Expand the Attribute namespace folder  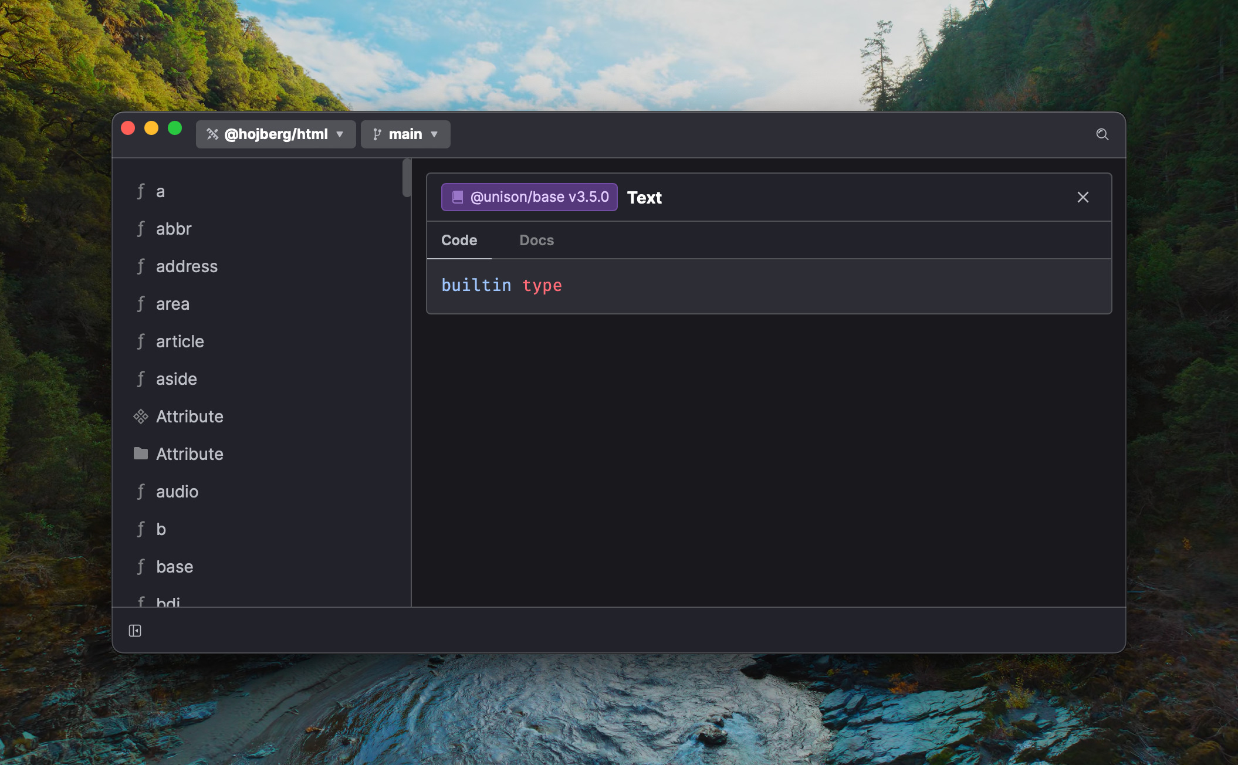(190, 454)
